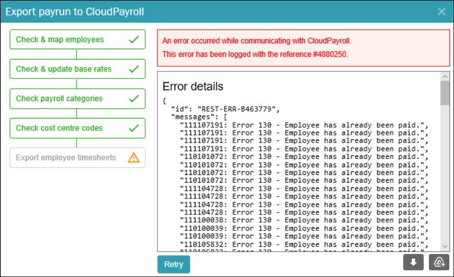Image resolution: width=454 pixels, height=277 pixels.
Task: Click the error details scrollbar up arrow
Action: coord(445,76)
